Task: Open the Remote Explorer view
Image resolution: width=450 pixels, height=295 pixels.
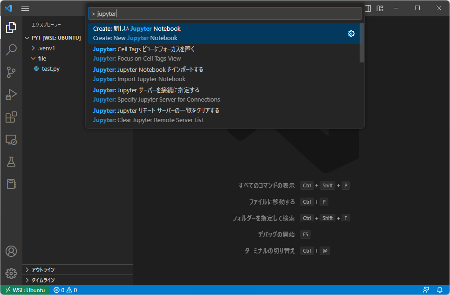Action: click(11, 140)
